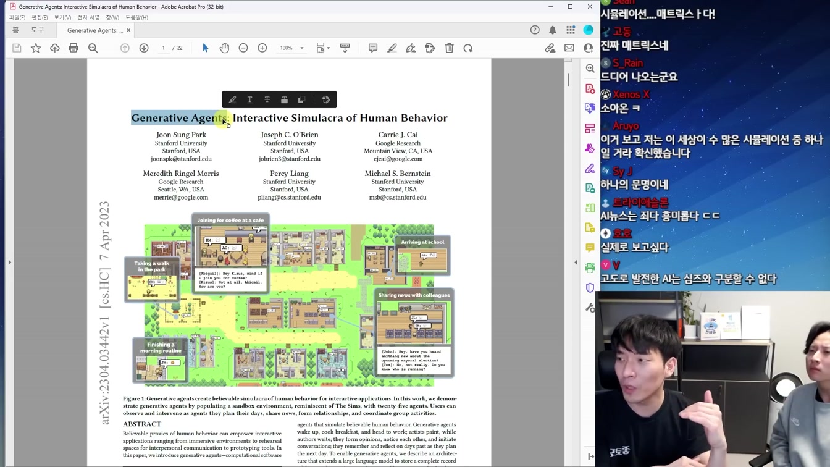Print the document using printer icon
Screen dimensions: 830x467
pyautogui.click(x=73, y=48)
